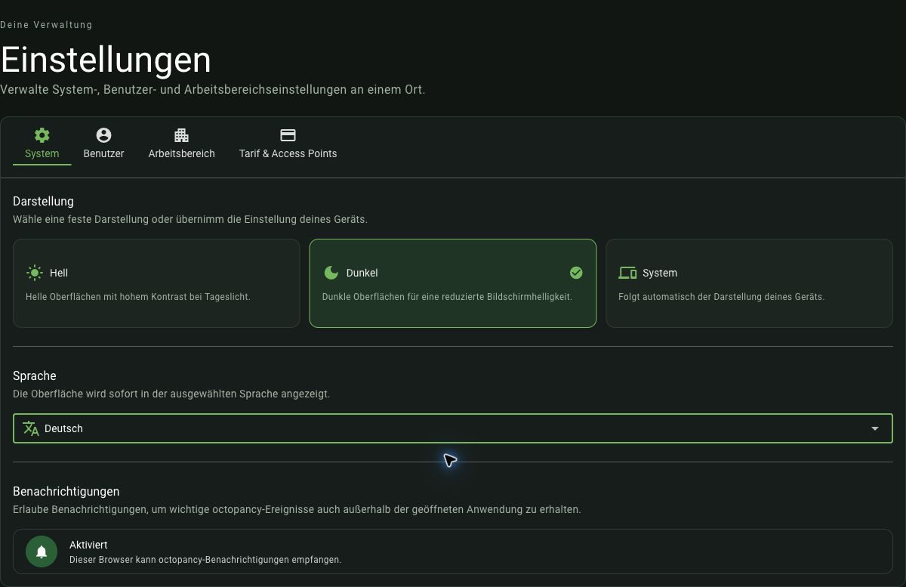This screenshot has width=906, height=587.
Task: Click the language dropdown arrow
Action: click(x=875, y=428)
